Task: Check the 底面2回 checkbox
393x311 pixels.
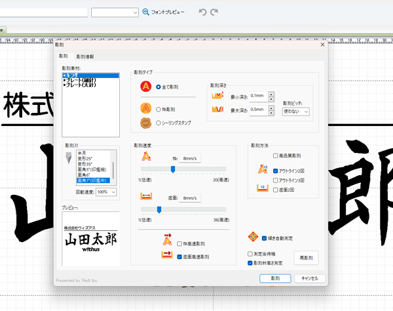Action: [275, 190]
